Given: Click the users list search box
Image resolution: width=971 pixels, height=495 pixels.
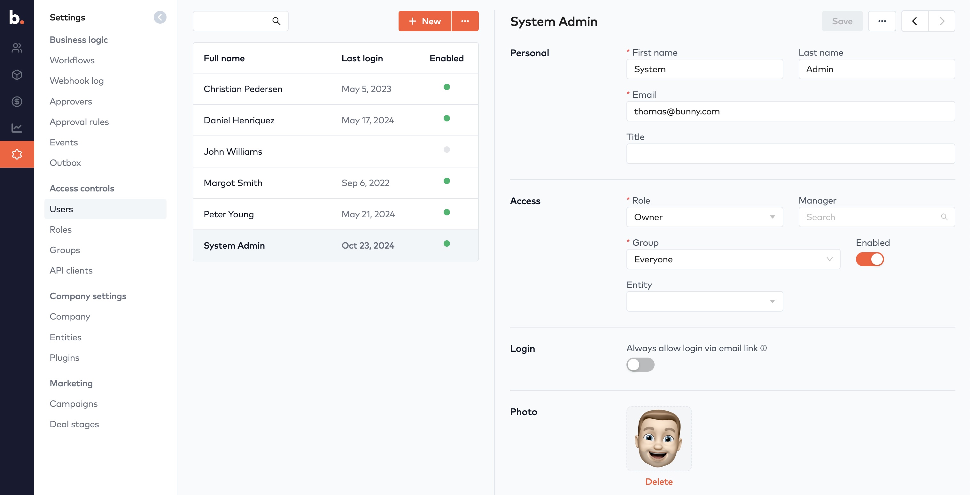Looking at the screenshot, I should pos(240,21).
